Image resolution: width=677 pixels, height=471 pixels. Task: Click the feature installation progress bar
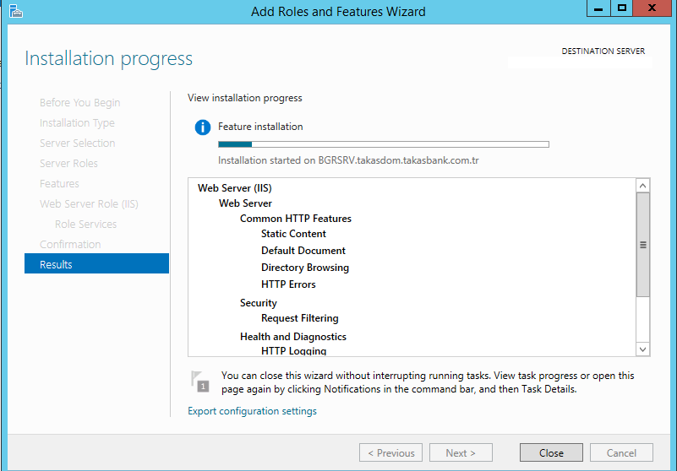(384, 144)
